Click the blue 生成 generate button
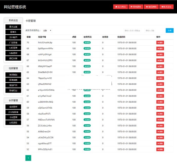This screenshot has height=164, width=177. click(170, 31)
